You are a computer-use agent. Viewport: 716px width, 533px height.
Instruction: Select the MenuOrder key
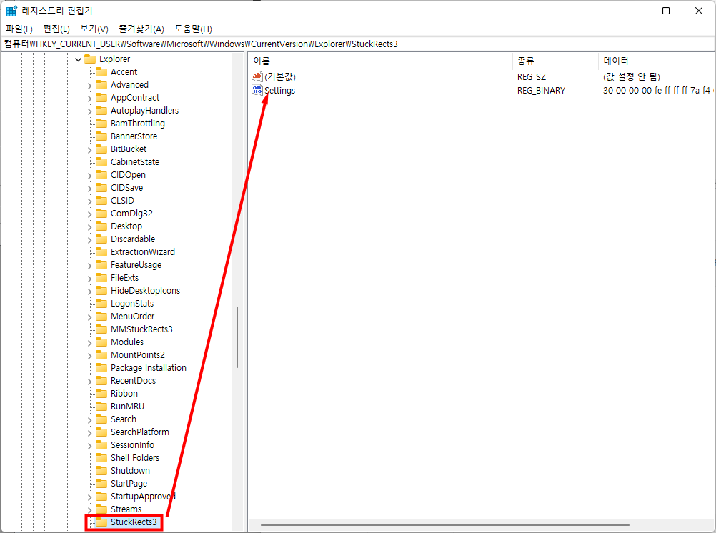[132, 316]
